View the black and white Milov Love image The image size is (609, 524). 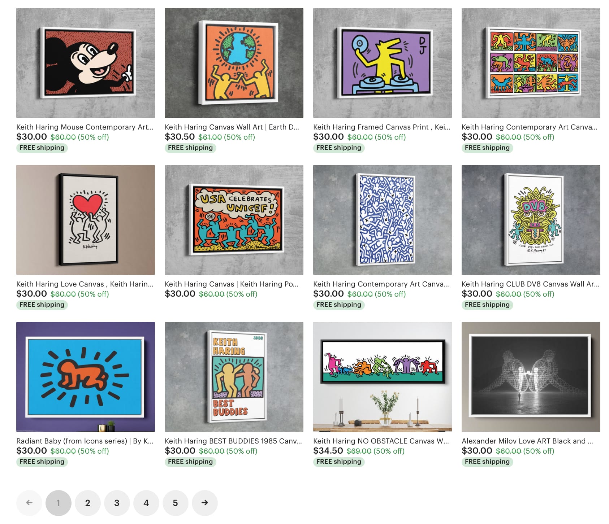pos(531,377)
